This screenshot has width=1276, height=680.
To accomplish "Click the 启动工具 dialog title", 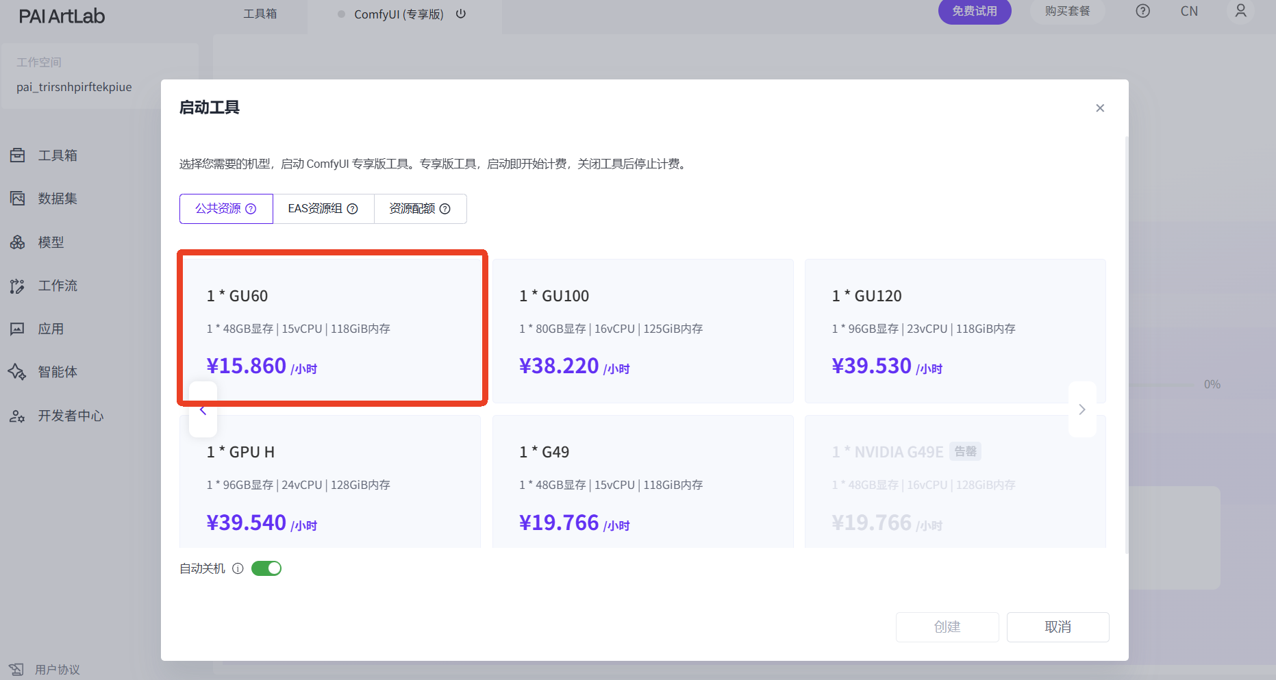I will click(210, 108).
